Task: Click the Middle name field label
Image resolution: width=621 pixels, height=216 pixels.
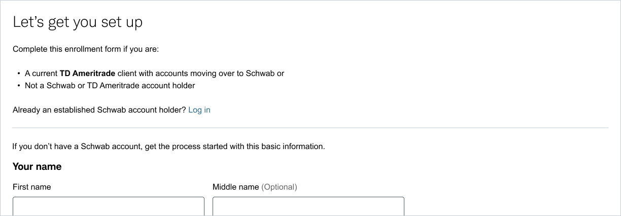Action: (x=235, y=187)
